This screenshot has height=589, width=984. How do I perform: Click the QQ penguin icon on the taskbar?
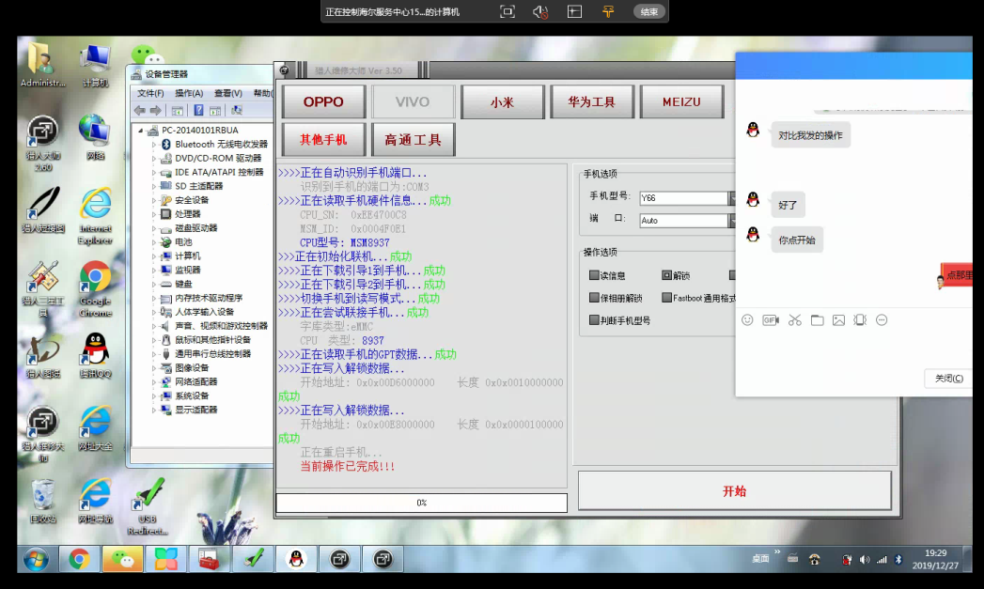coord(296,558)
